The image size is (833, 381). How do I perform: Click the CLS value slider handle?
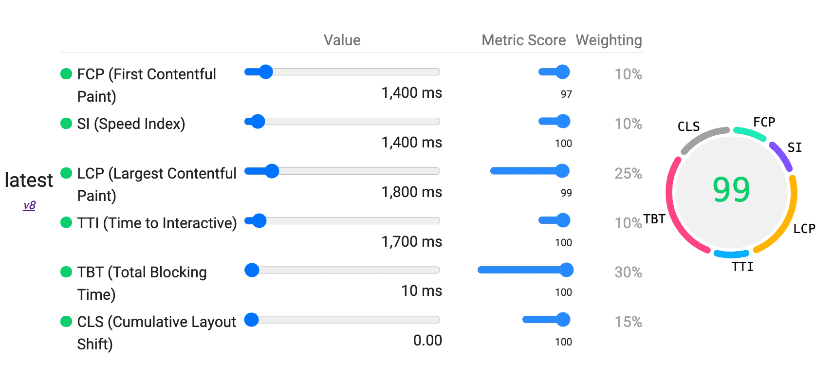(251, 320)
